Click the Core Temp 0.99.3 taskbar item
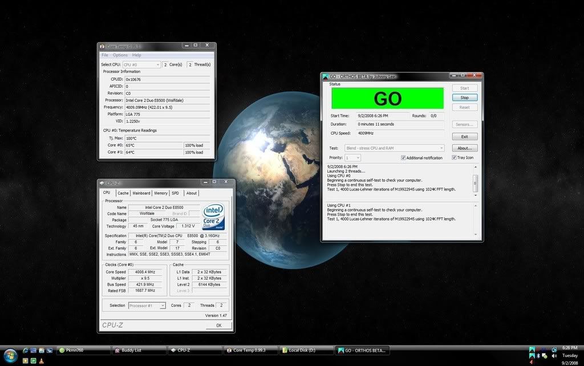The height and width of the screenshot is (366, 584). 250,350
